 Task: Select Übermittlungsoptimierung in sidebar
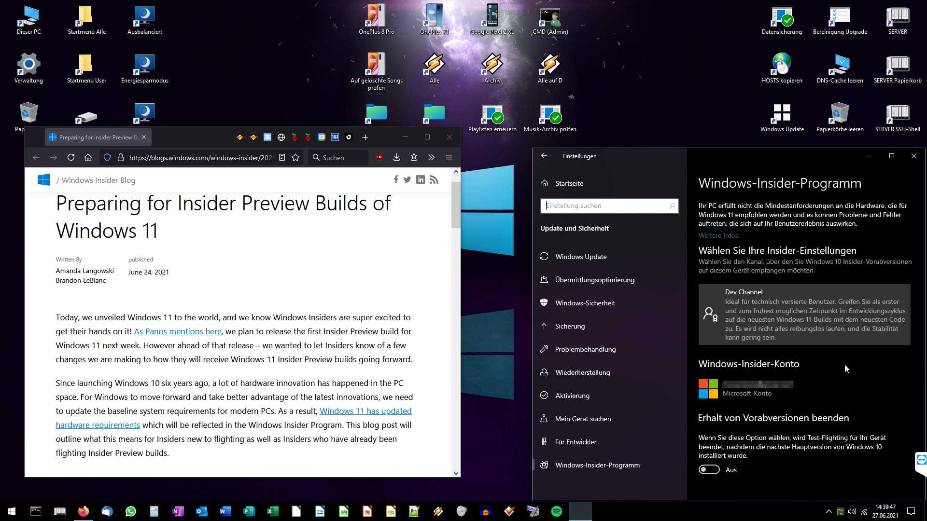[609, 280]
